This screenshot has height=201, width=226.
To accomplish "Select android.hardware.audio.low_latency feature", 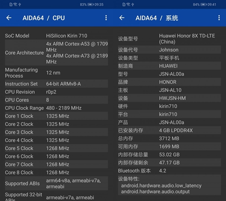I will (161, 186).
